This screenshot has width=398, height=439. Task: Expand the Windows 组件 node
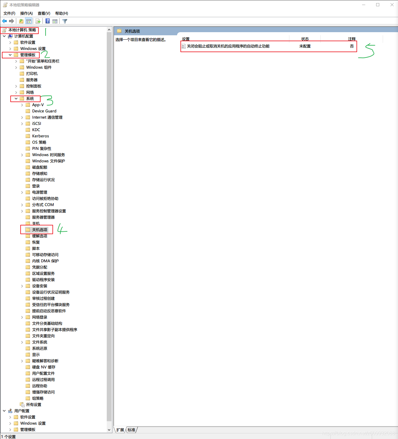click(16, 67)
